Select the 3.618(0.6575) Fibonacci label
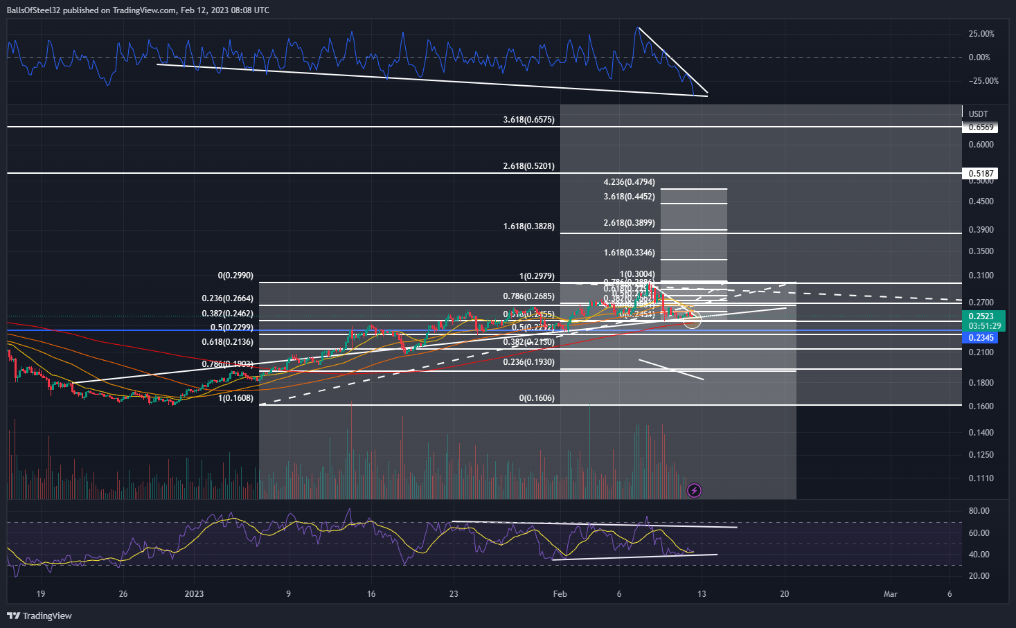Image resolution: width=1016 pixels, height=628 pixels. [528, 120]
